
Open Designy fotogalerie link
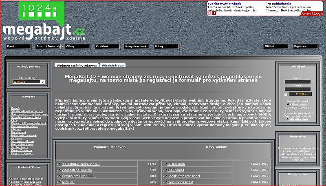click(25, 126)
